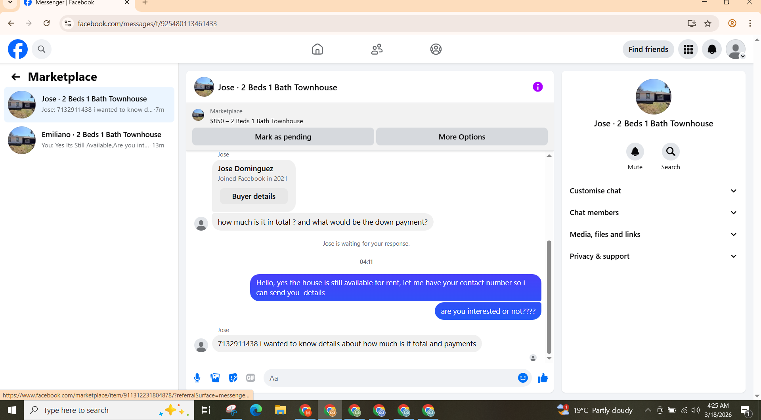Click the Facebook search magnifier icon
Screen dimensions: 761x420
pos(42,49)
